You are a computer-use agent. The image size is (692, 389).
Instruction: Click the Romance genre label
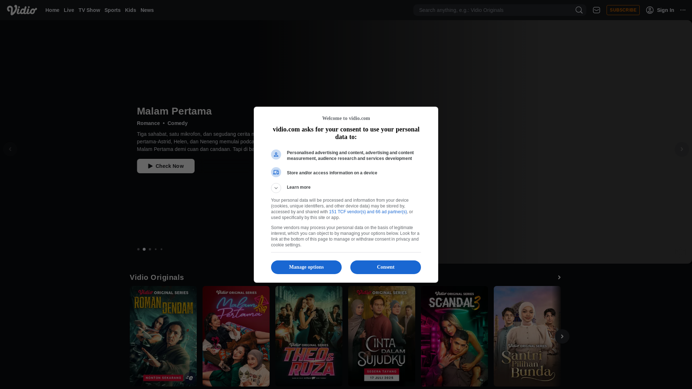tap(148, 123)
